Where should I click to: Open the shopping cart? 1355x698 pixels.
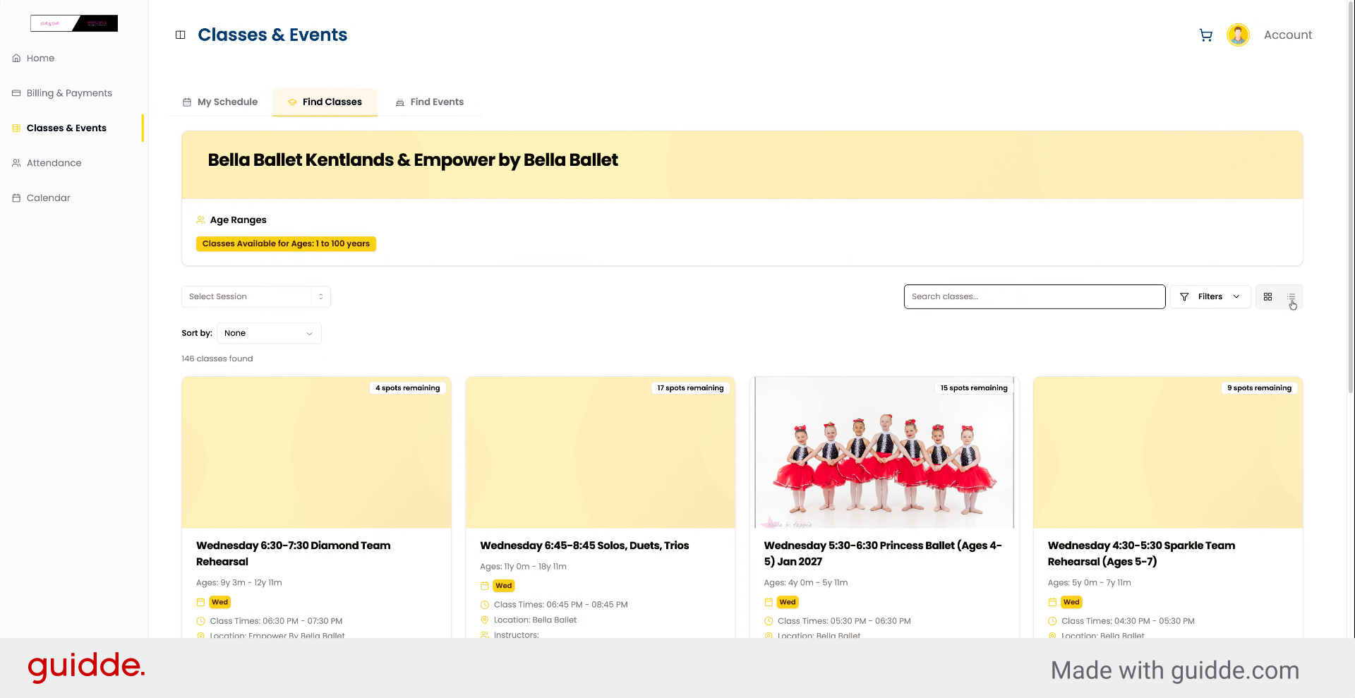pyautogui.click(x=1206, y=35)
